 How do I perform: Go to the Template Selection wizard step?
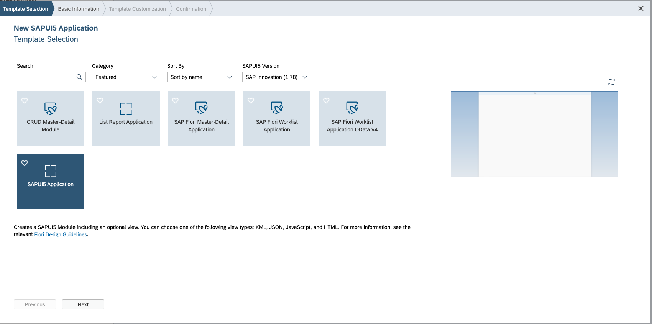(26, 9)
